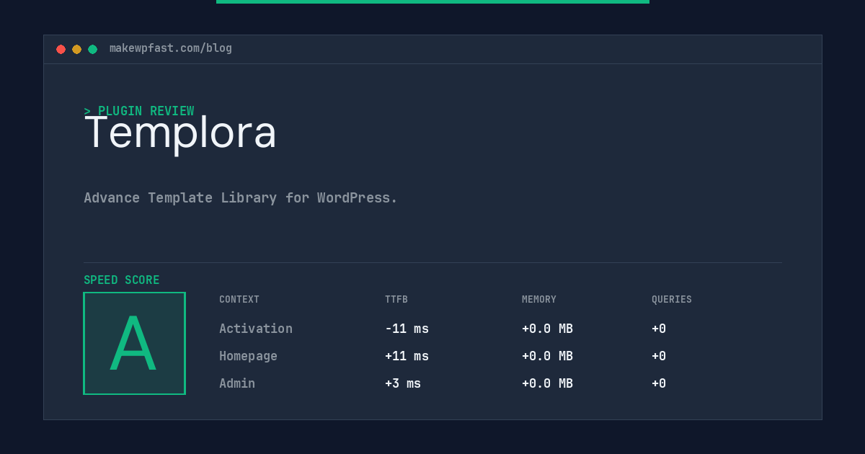
Task: Click the CONTEXT column header
Action: 239,300
